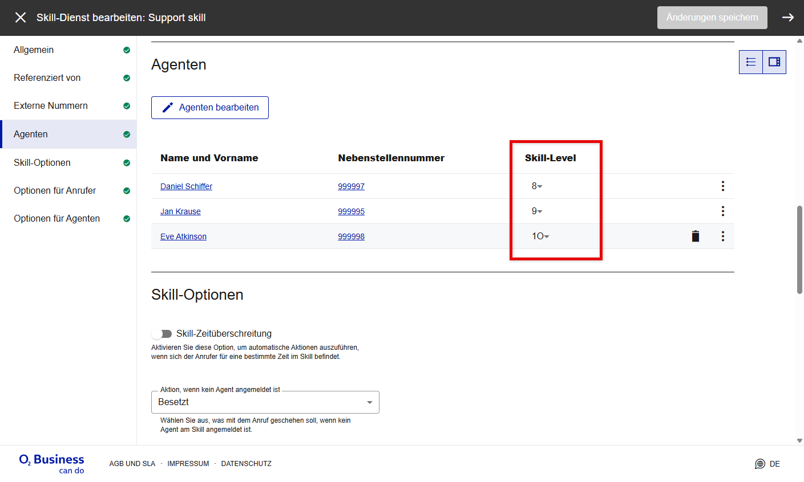Delete Eve Atkinson using the trash icon
Image resolution: width=804 pixels, height=482 pixels.
pos(695,236)
